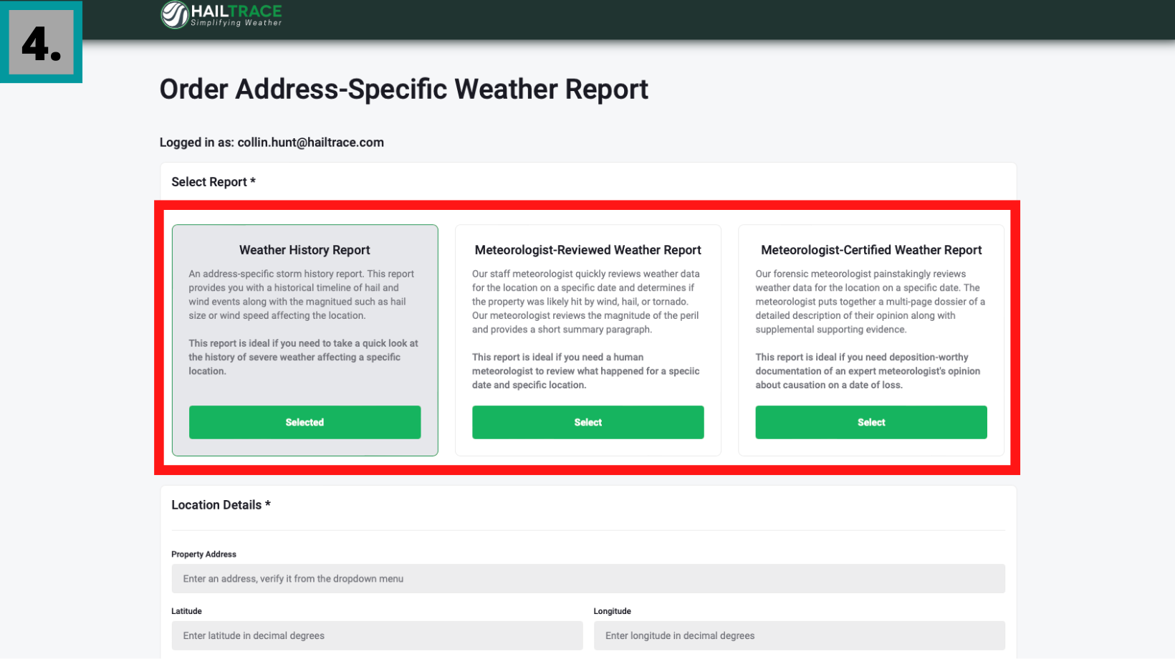Image resolution: width=1175 pixels, height=662 pixels.
Task: Click the 'deposition-worthy documentation' paragraph
Action: tap(868, 371)
